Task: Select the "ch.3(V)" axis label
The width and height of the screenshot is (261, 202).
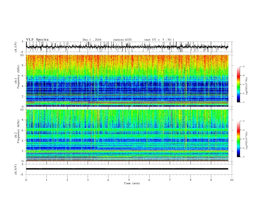Action: coord(16,169)
